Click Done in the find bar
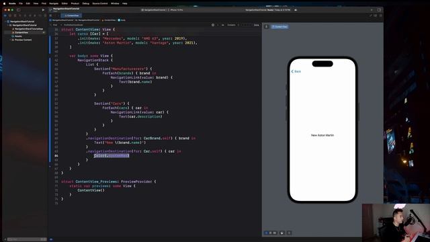Viewport: 430px width, 242px height. (256, 25)
